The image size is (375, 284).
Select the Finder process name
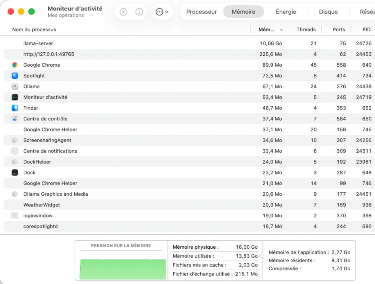click(x=31, y=108)
